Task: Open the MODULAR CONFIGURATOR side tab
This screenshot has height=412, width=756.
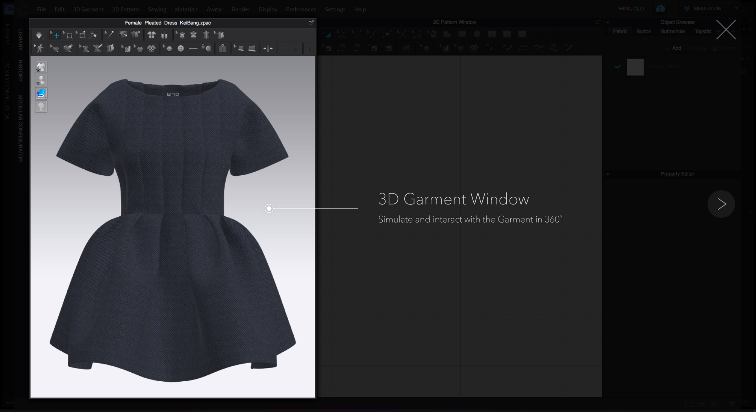Action: 20,128
